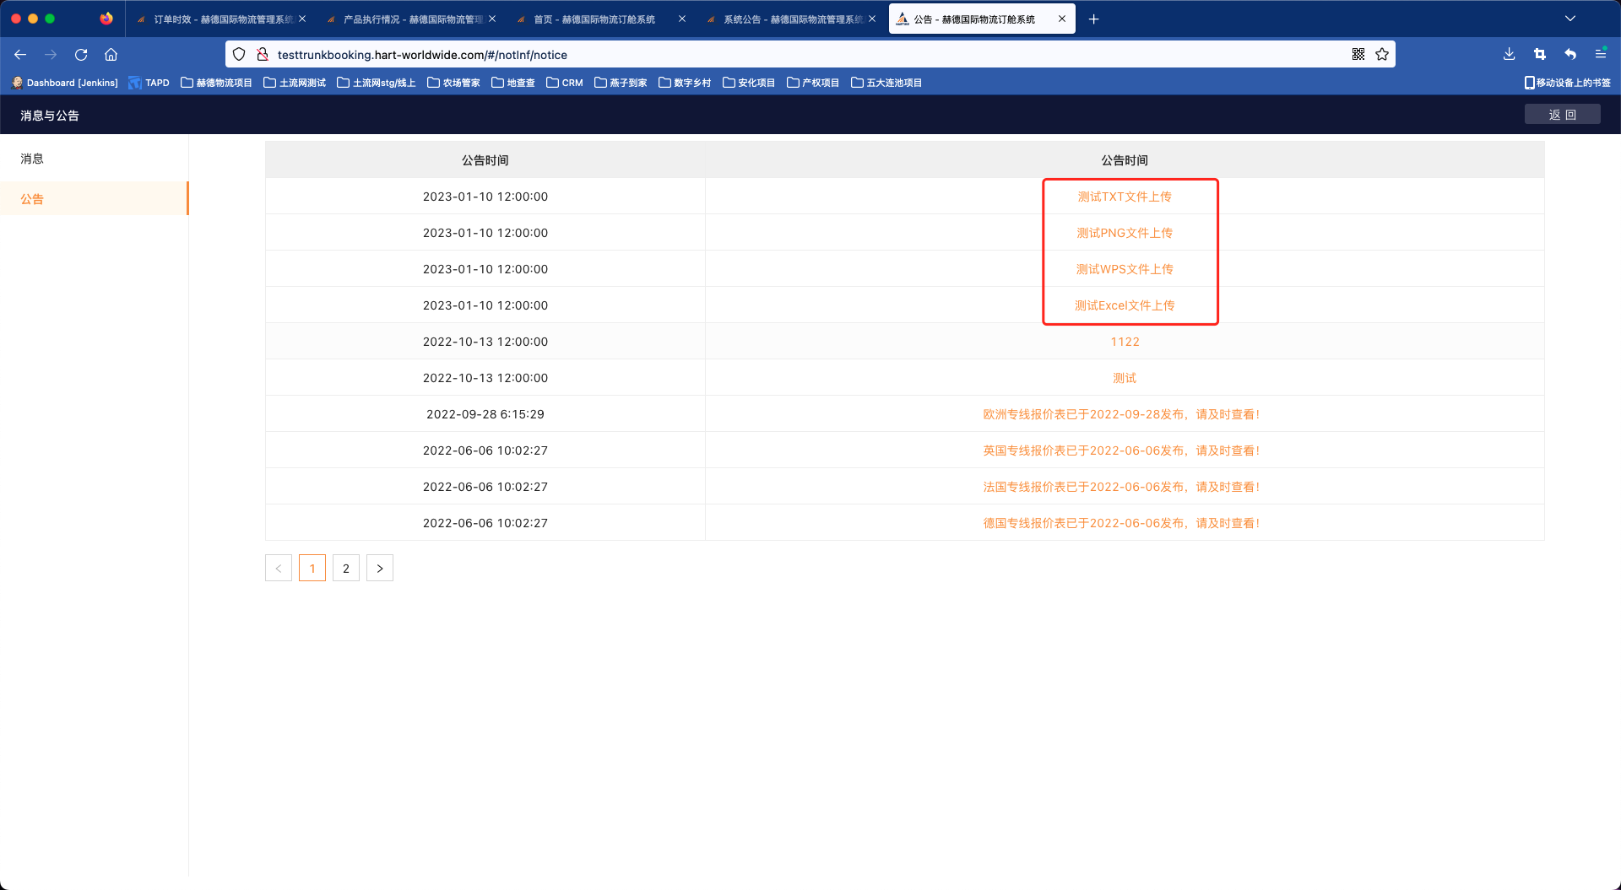
Task: Expand the tab list chevron dropdown
Action: (1569, 19)
